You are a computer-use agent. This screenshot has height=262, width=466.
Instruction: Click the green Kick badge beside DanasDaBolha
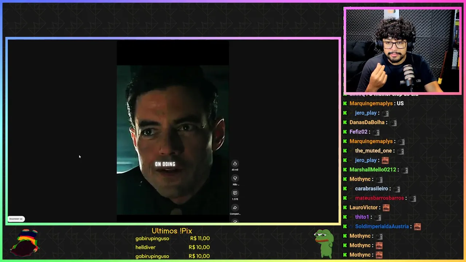[345, 122]
